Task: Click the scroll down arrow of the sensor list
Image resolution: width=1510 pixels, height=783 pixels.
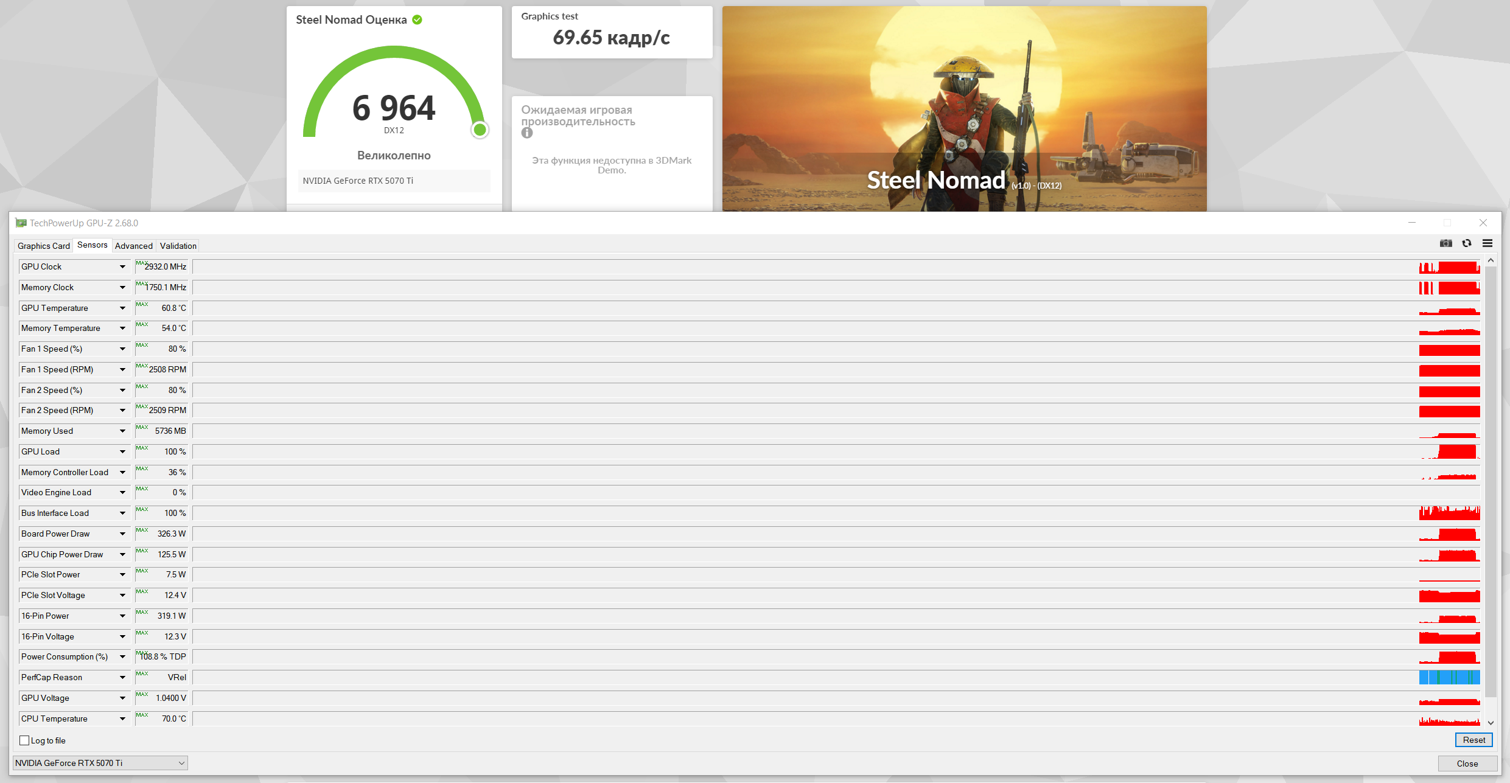Action: click(x=1491, y=723)
